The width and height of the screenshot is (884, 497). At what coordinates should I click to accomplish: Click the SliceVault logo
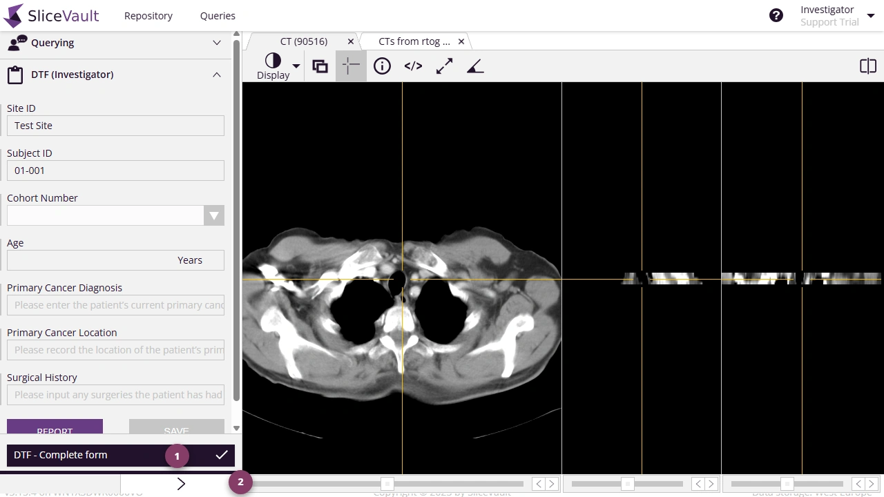[x=52, y=15]
